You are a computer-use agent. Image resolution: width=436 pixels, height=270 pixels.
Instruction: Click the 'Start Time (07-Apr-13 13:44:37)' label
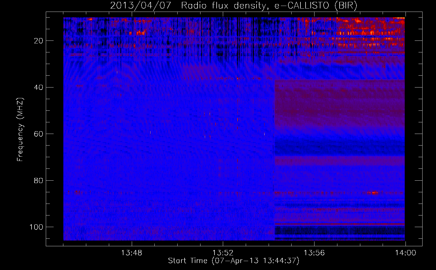click(x=234, y=261)
